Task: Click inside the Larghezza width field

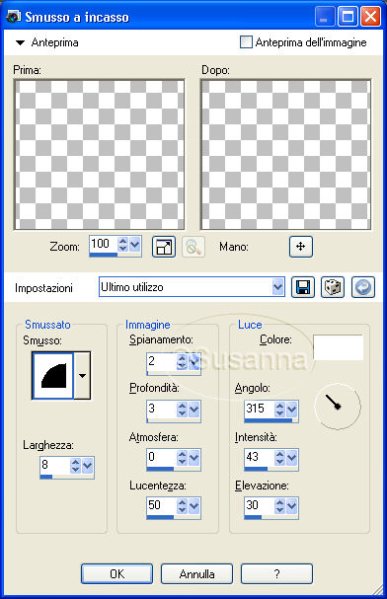Action: pos(55,465)
